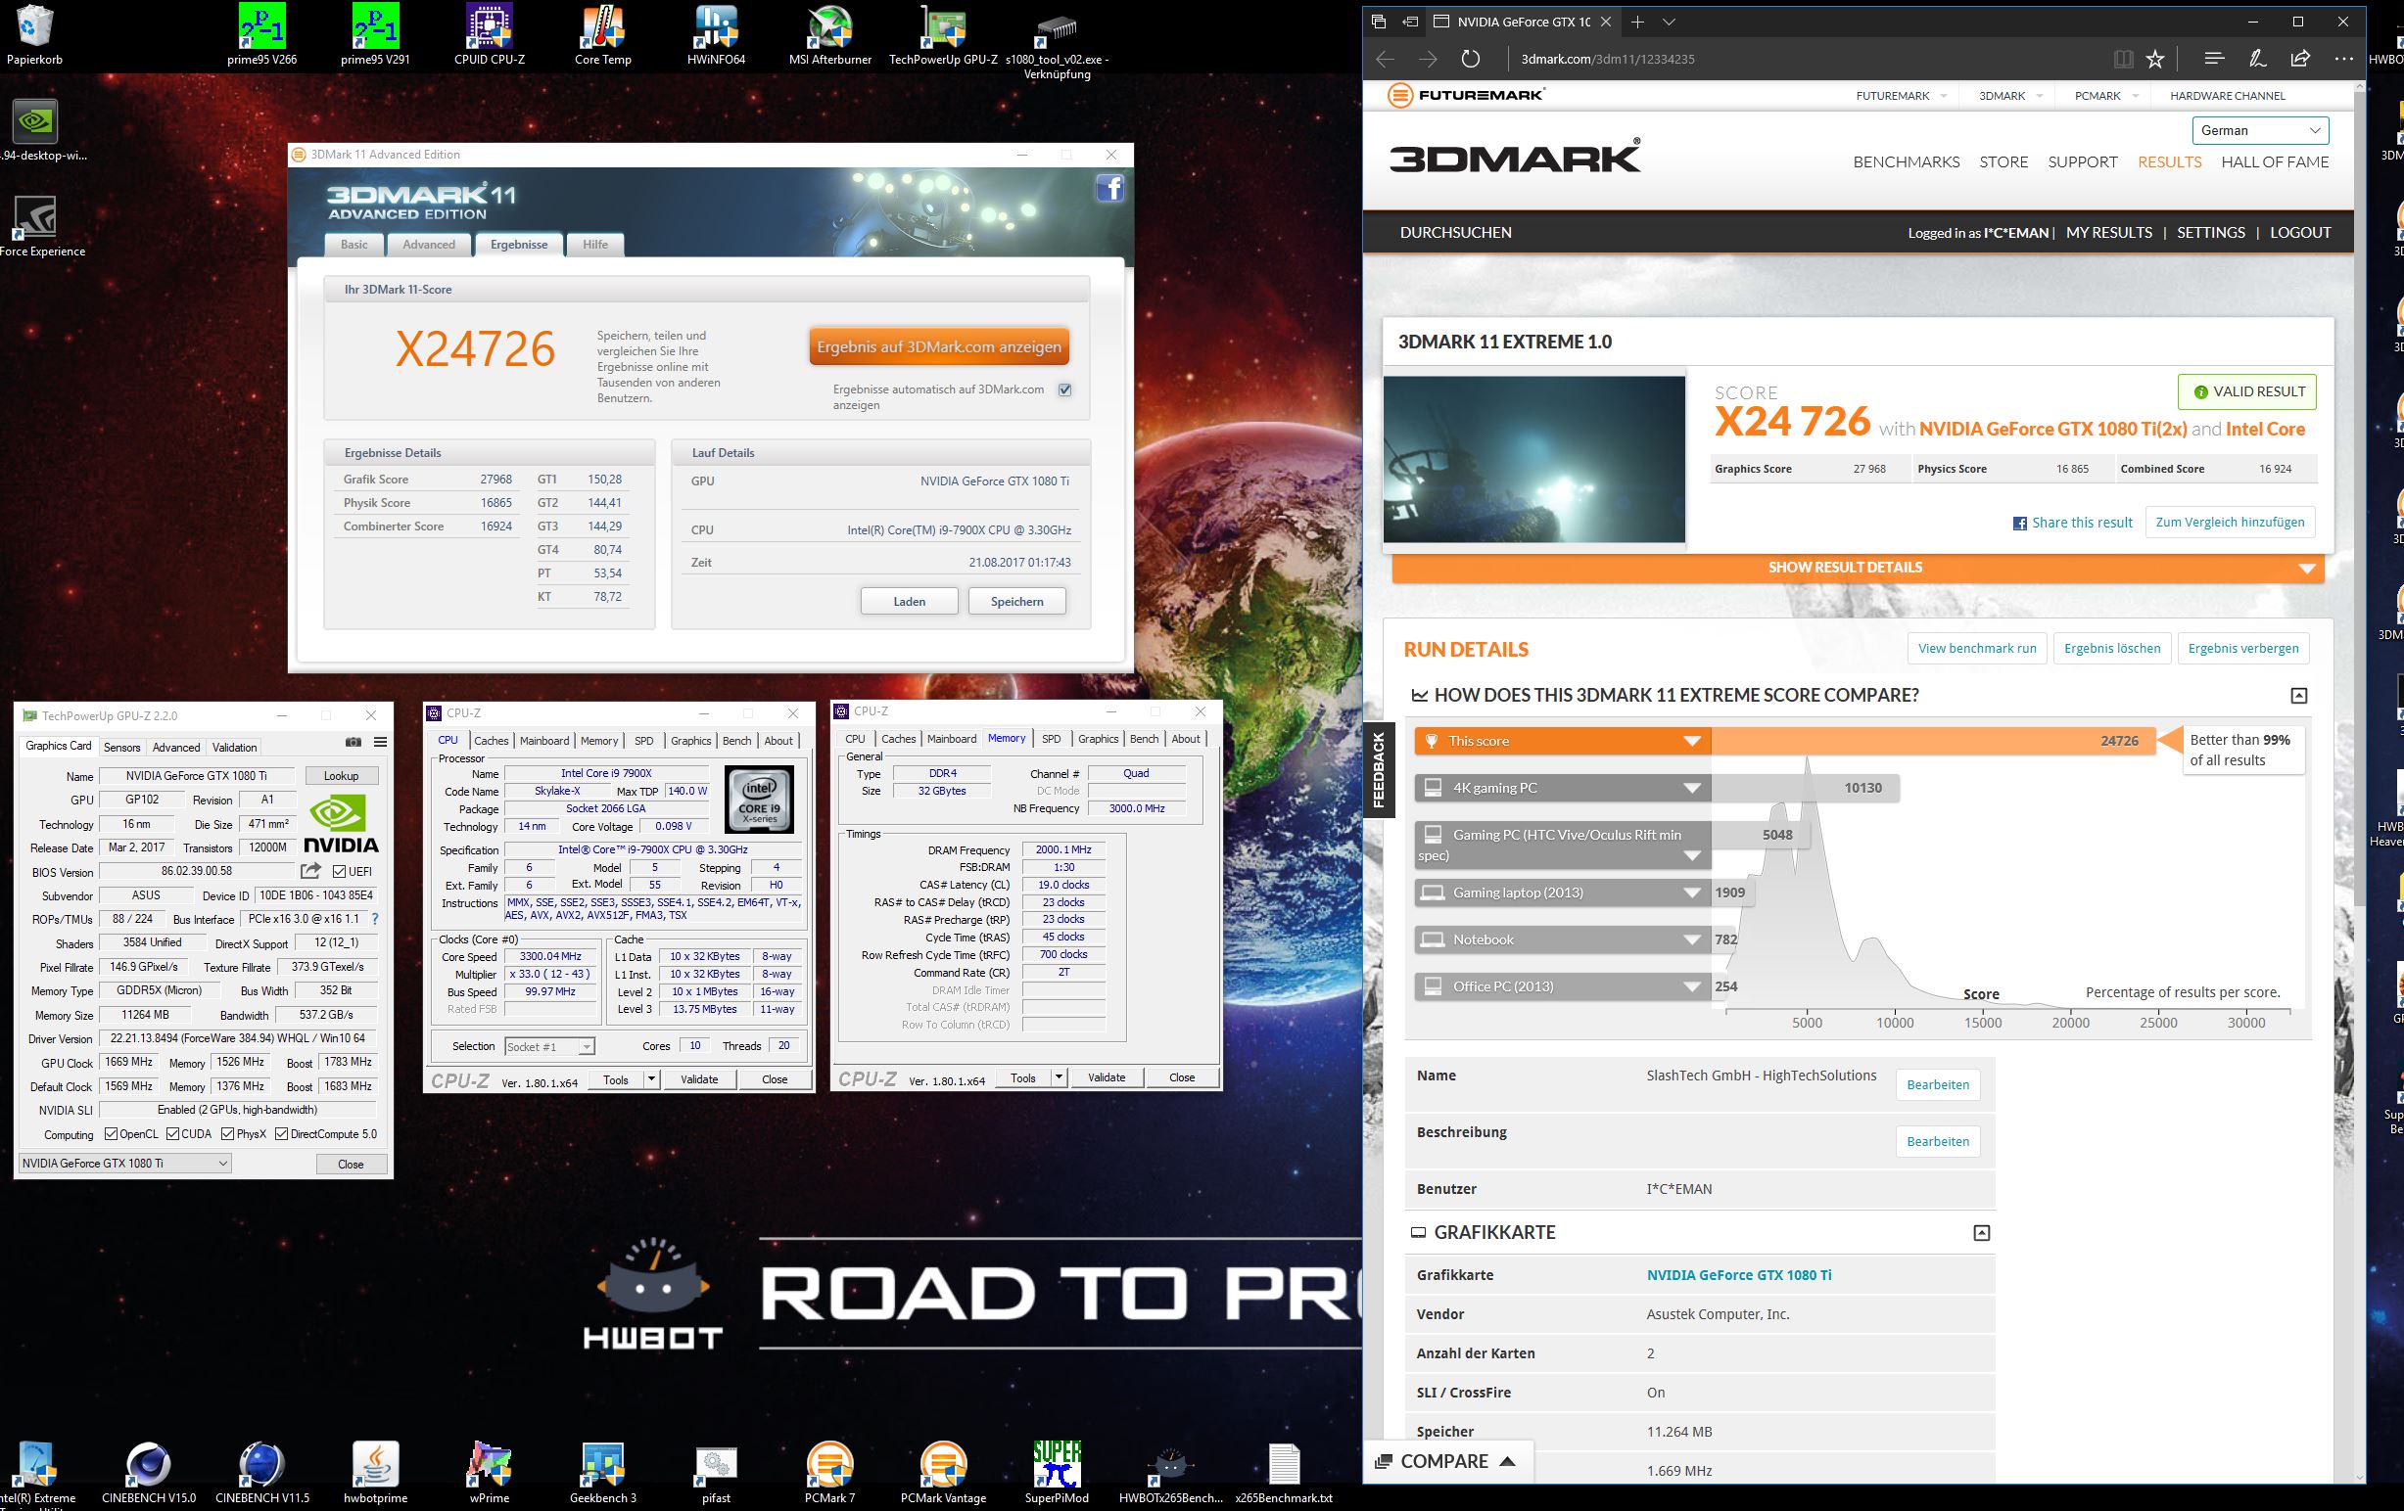Open RESULTS menu on 3DMark site
Screen dimensions: 2404x1511
2169,162
